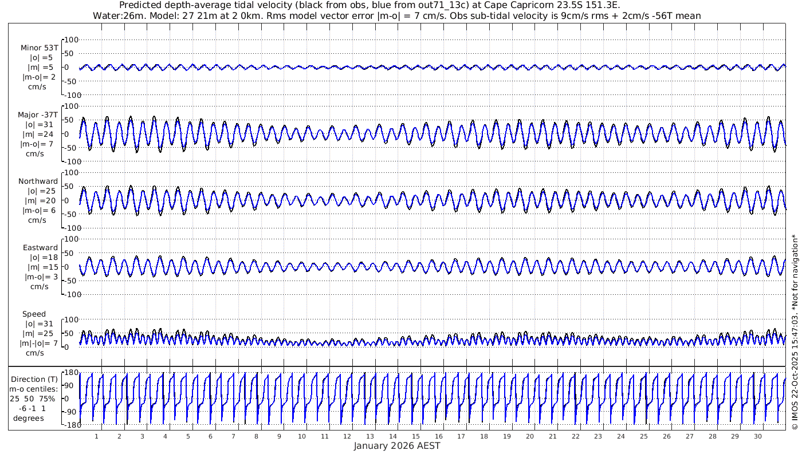802x458 pixels.
Task: Select the Minor 53T panel label
Action: [x=39, y=48]
